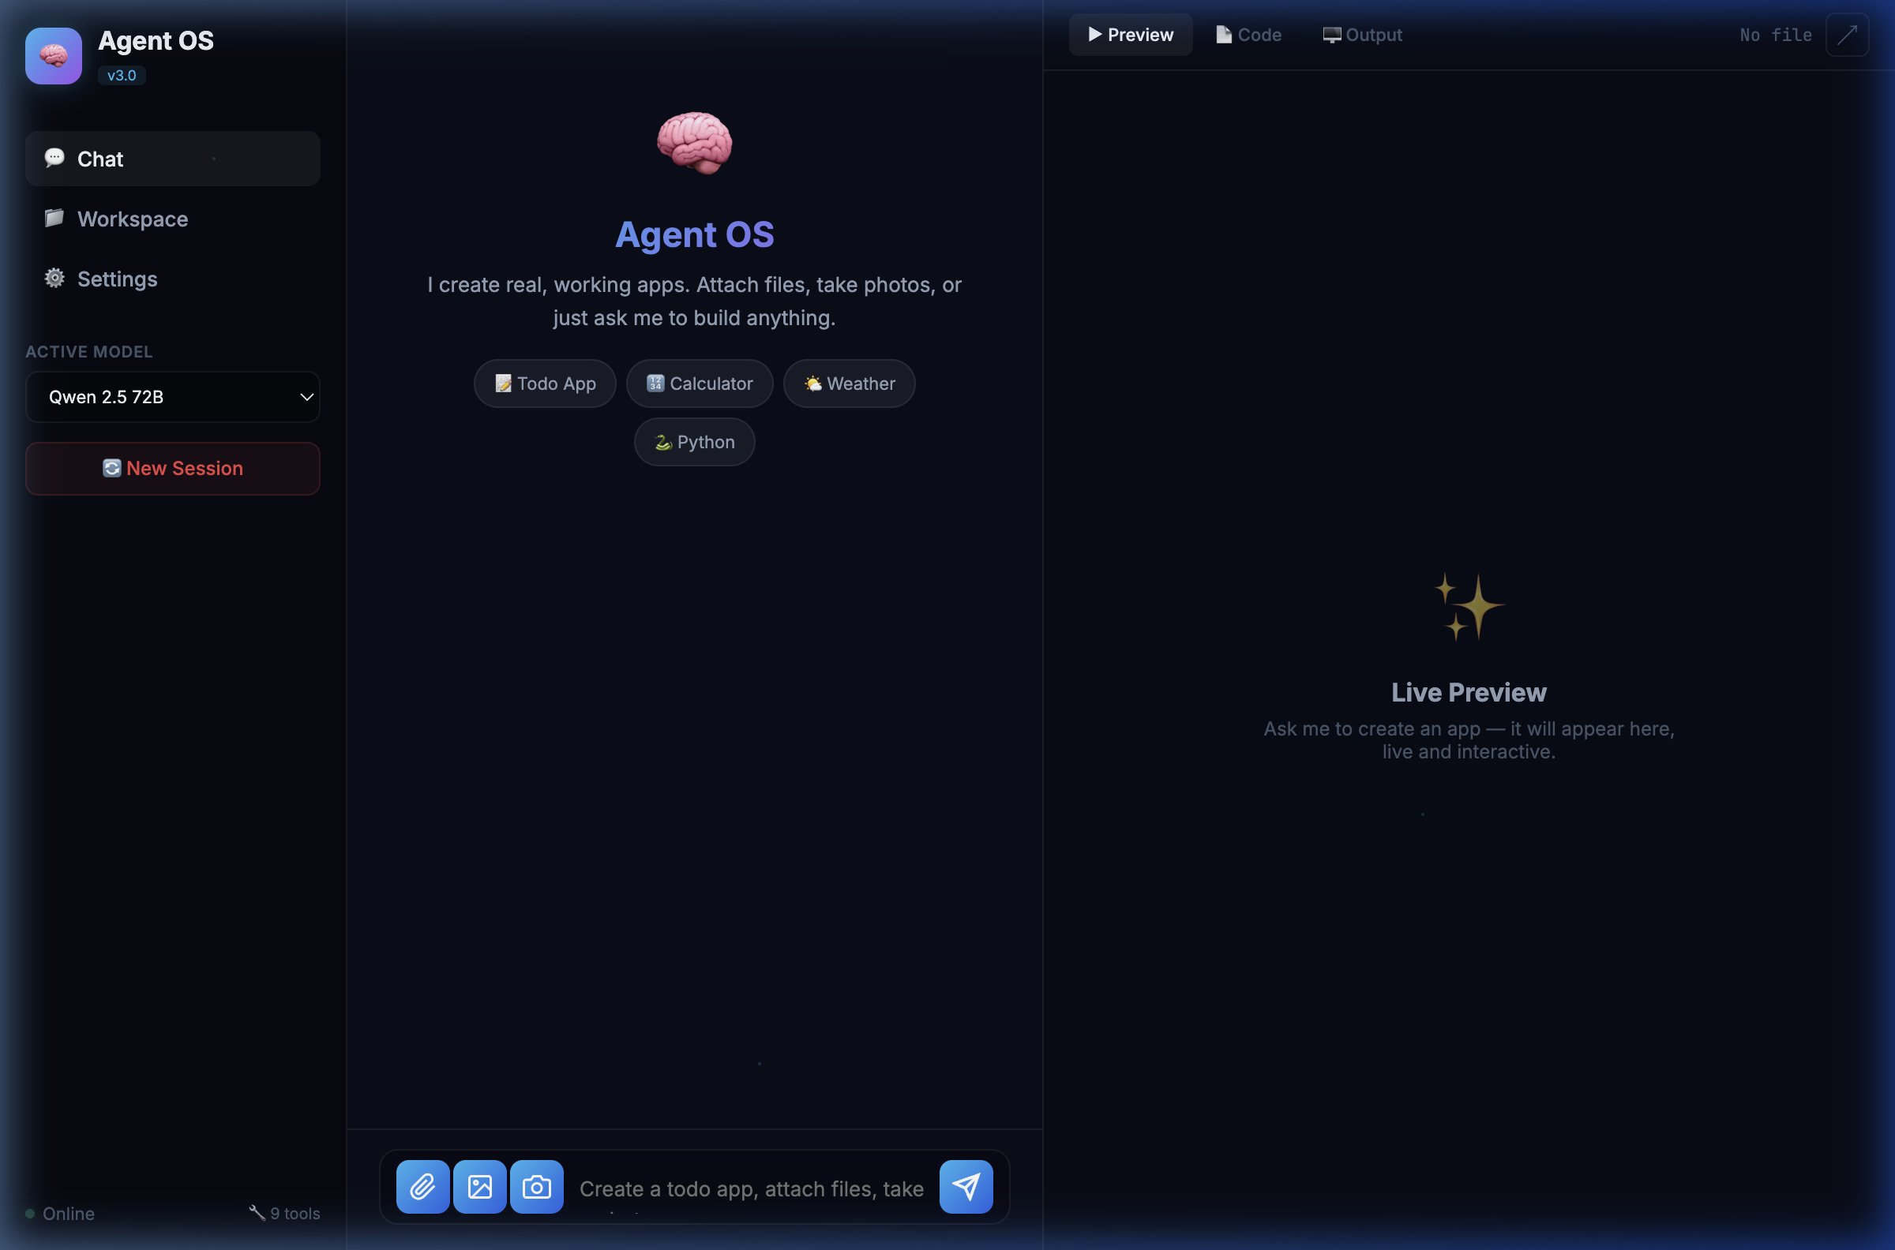Take a photo with the camera icon
The image size is (1895, 1250).
537,1186
